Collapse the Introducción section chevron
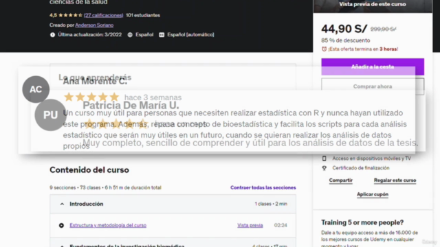 (x=62, y=204)
